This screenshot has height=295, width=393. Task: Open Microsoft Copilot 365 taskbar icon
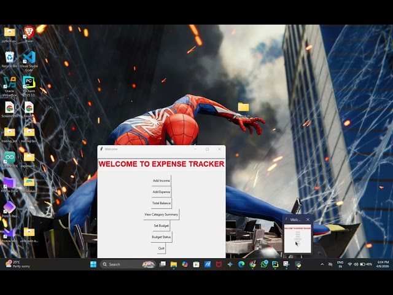pos(185,264)
